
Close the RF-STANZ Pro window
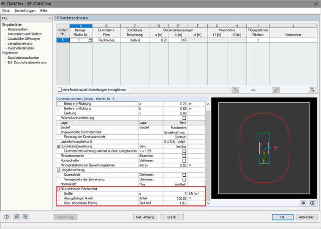[x=316, y=4]
